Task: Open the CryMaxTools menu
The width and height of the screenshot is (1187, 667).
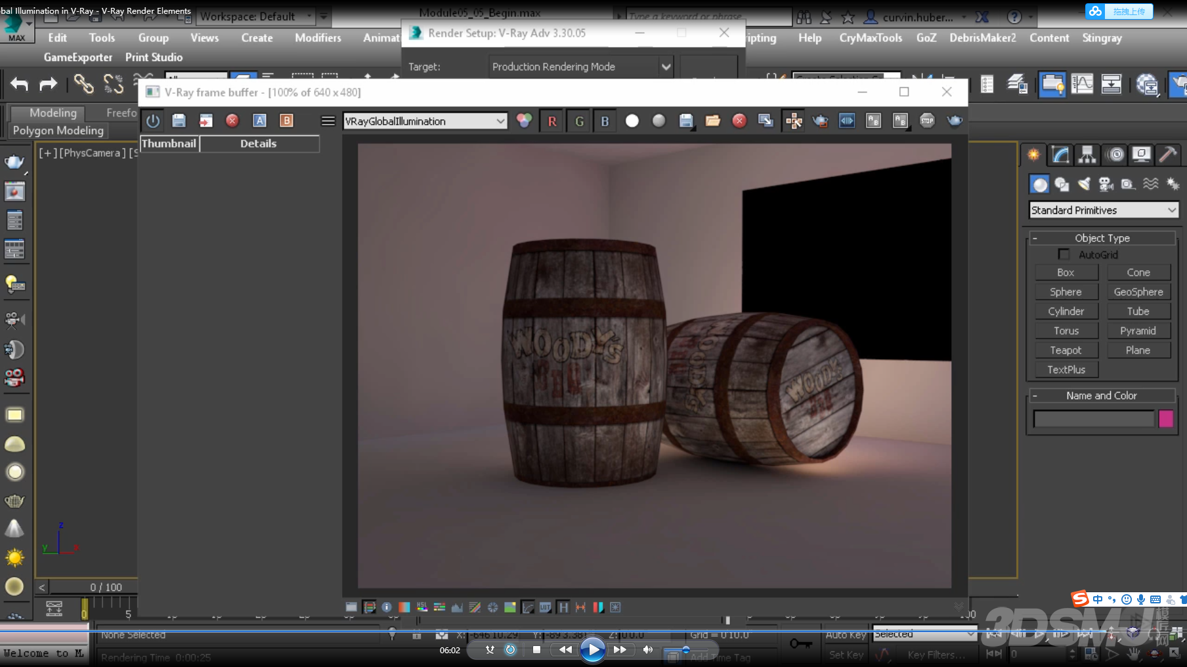Action: point(871,38)
